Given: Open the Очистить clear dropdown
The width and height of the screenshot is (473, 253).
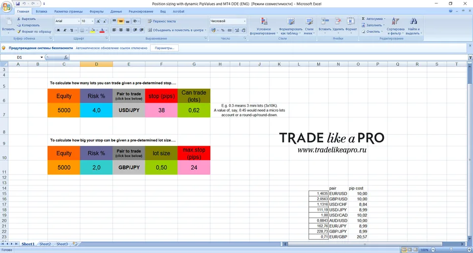Looking at the screenshot, I should [x=372, y=31].
